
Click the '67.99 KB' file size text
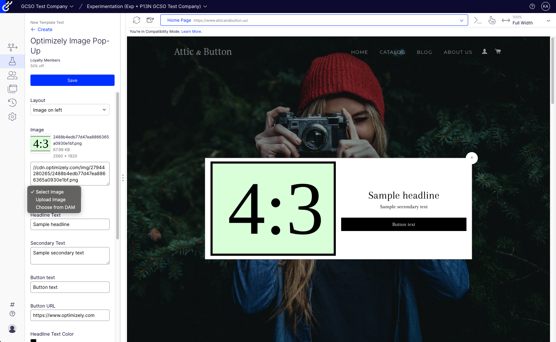(x=61, y=150)
